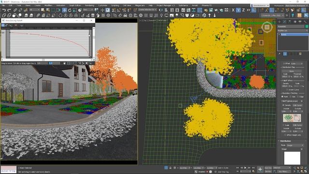Click the car icon in second toolbar
The width and height of the screenshot is (309, 174).
point(125,15)
